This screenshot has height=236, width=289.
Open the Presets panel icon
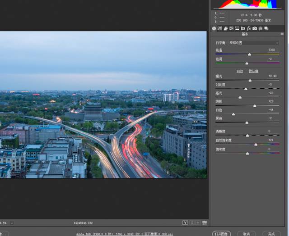coord(261,28)
